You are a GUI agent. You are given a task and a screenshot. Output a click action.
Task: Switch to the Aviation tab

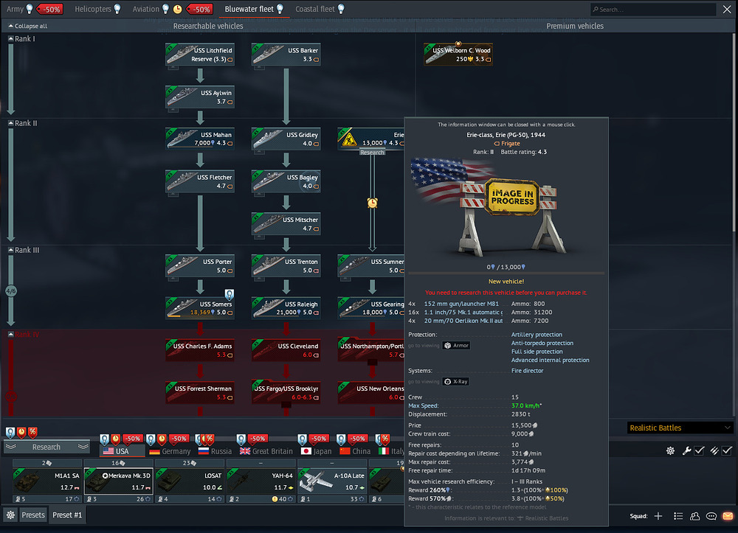[145, 9]
